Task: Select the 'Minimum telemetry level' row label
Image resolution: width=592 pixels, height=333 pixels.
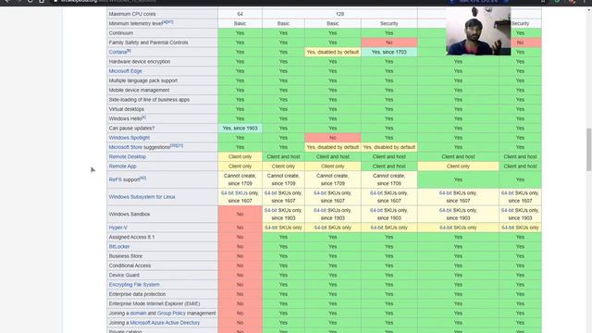Action: pos(135,23)
